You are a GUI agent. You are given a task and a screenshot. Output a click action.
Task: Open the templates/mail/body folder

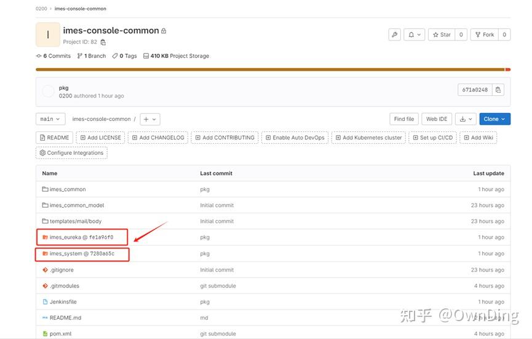(x=75, y=221)
